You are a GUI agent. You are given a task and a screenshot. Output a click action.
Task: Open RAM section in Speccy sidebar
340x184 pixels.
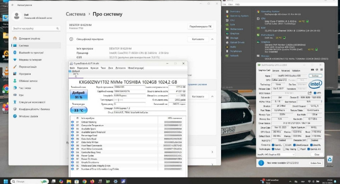232,25
